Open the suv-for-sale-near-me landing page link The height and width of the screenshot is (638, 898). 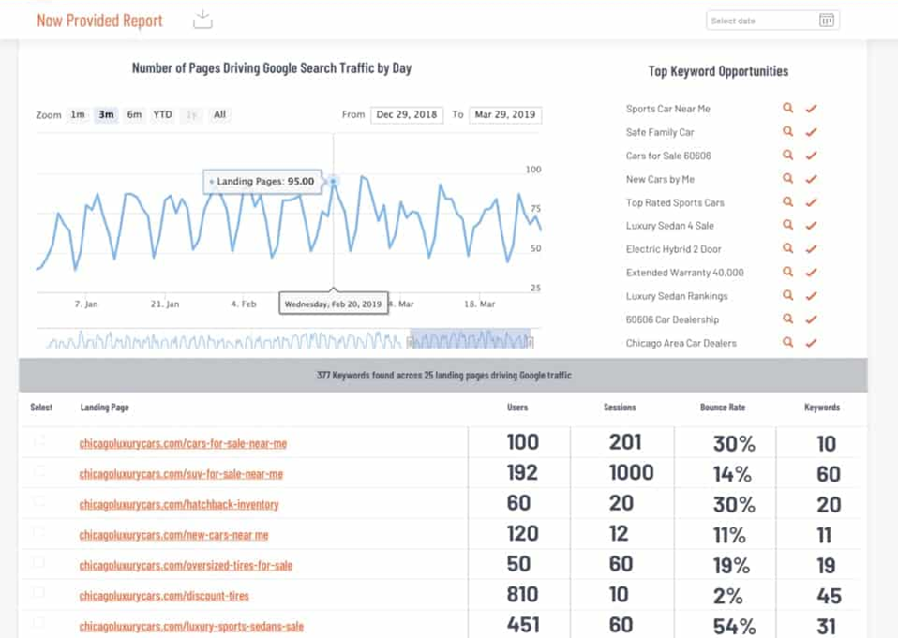pyautogui.click(x=181, y=474)
